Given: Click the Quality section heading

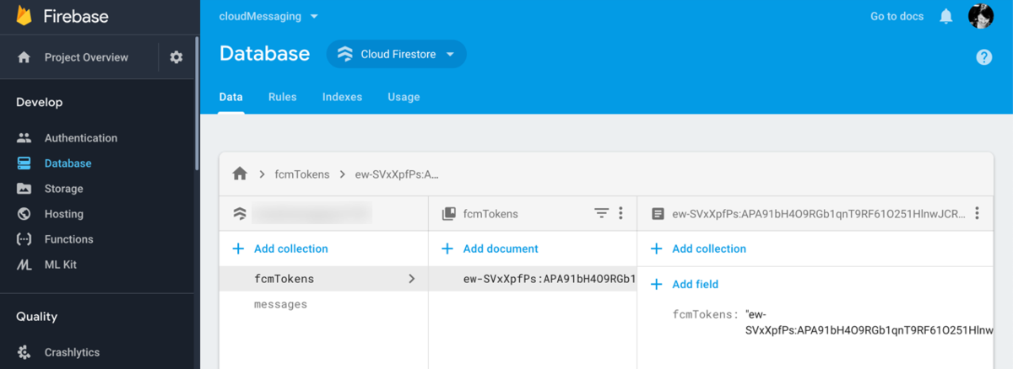Looking at the screenshot, I should (x=36, y=317).
